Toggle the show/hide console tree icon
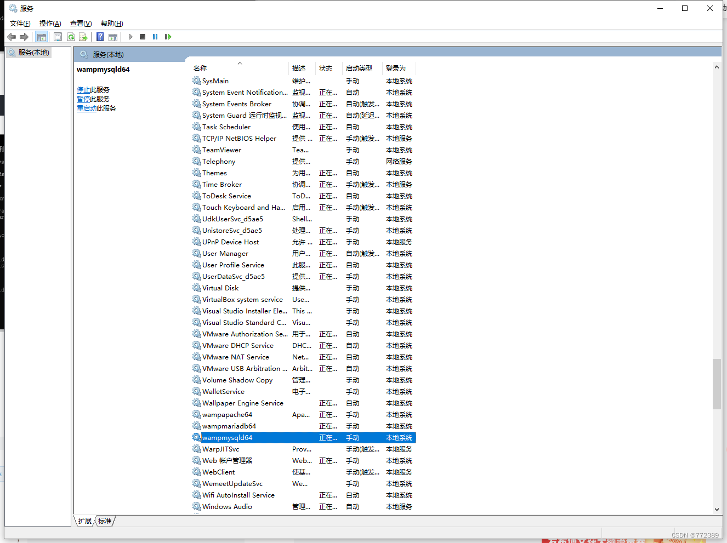 coord(42,37)
